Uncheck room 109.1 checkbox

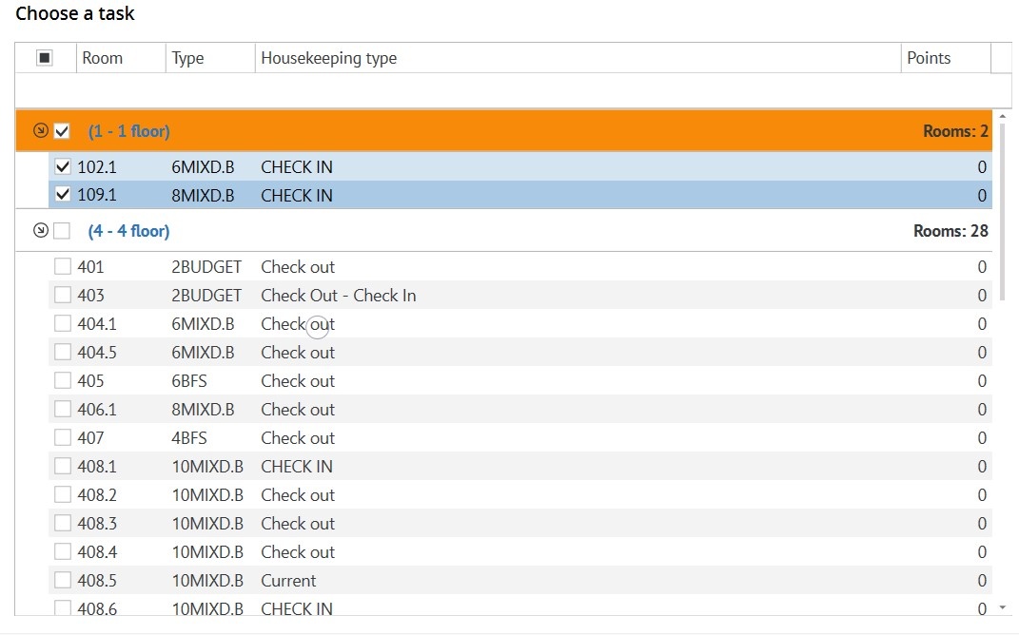click(63, 195)
